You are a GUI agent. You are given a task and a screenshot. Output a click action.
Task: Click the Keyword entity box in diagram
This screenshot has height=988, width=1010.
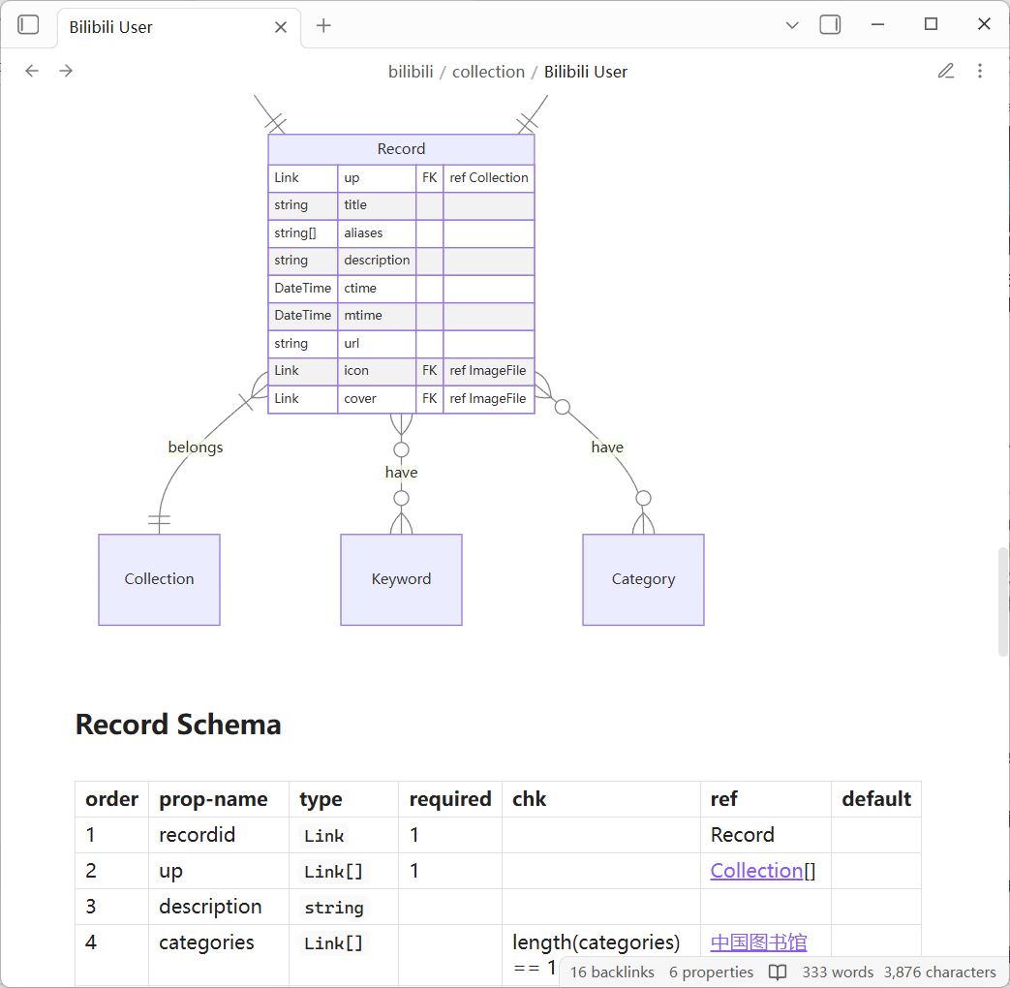pos(401,579)
